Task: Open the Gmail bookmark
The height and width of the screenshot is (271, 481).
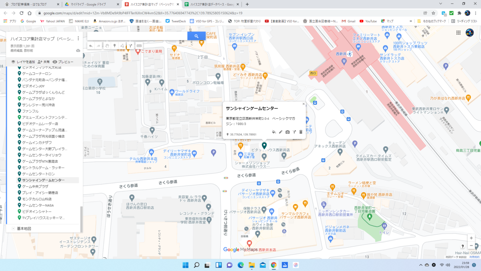Action: click(x=348, y=21)
